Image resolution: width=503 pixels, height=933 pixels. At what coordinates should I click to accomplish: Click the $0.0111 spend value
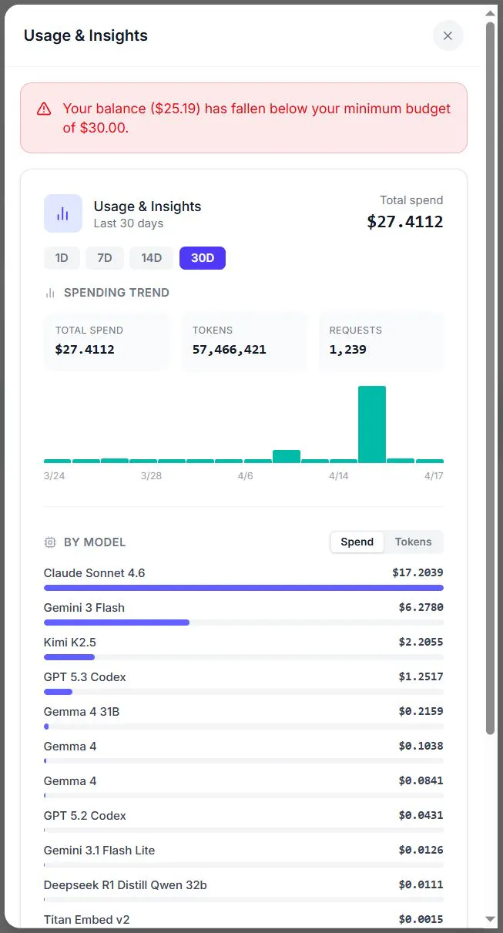(421, 885)
